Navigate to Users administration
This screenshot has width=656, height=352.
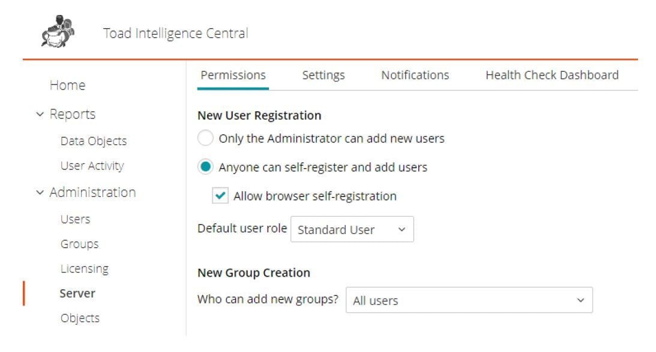pyautogui.click(x=75, y=219)
